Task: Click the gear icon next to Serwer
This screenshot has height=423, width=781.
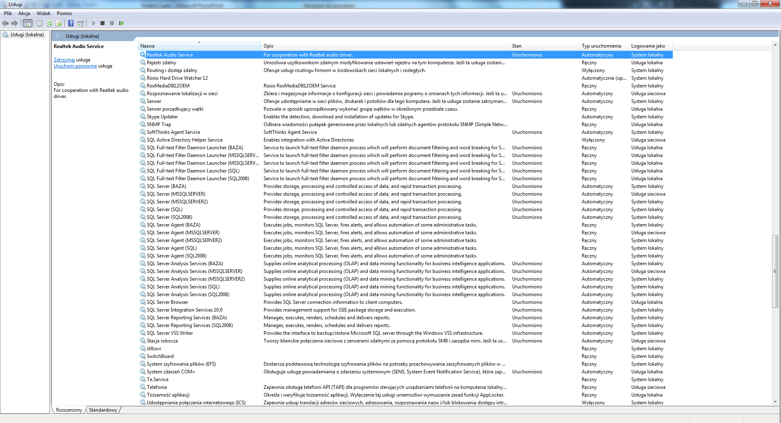Action: coord(143,101)
